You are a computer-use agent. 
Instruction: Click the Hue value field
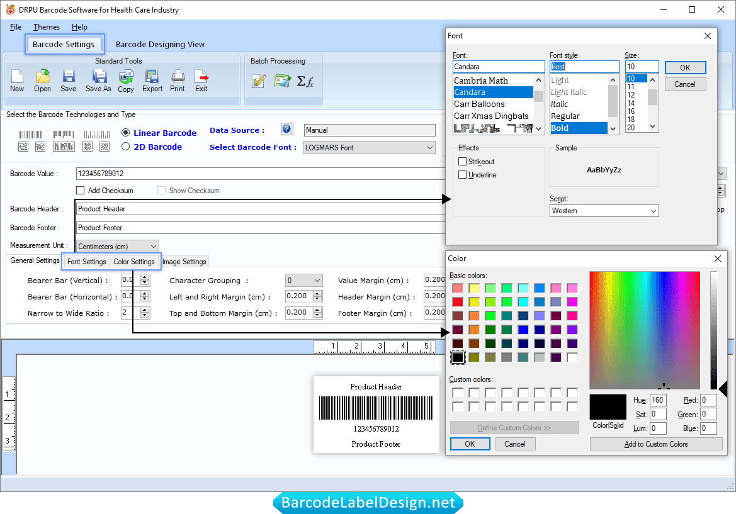tap(657, 400)
